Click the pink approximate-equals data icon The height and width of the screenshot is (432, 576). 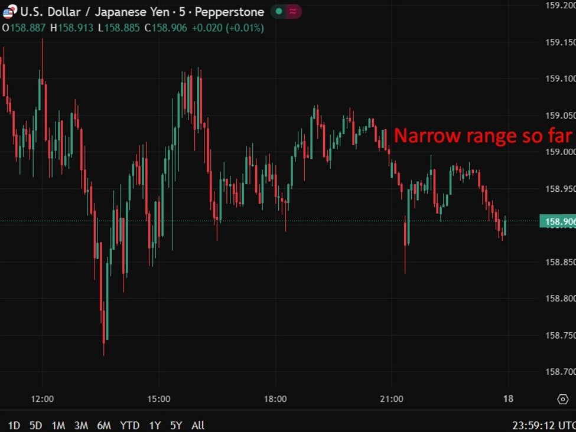pos(293,12)
